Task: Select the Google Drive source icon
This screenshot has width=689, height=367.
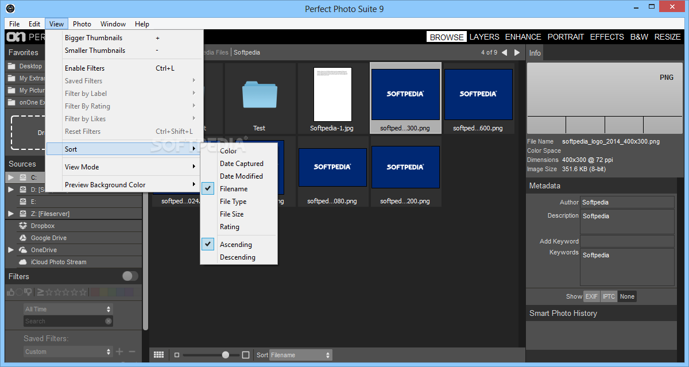Action: [x=23, y=238]
